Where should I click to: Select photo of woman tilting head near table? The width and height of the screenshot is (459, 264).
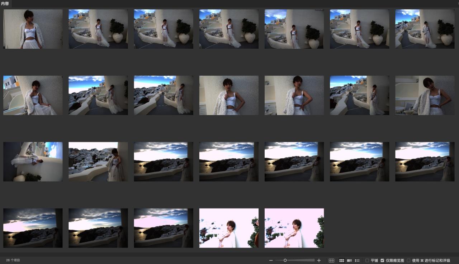(x=425, y=95)
